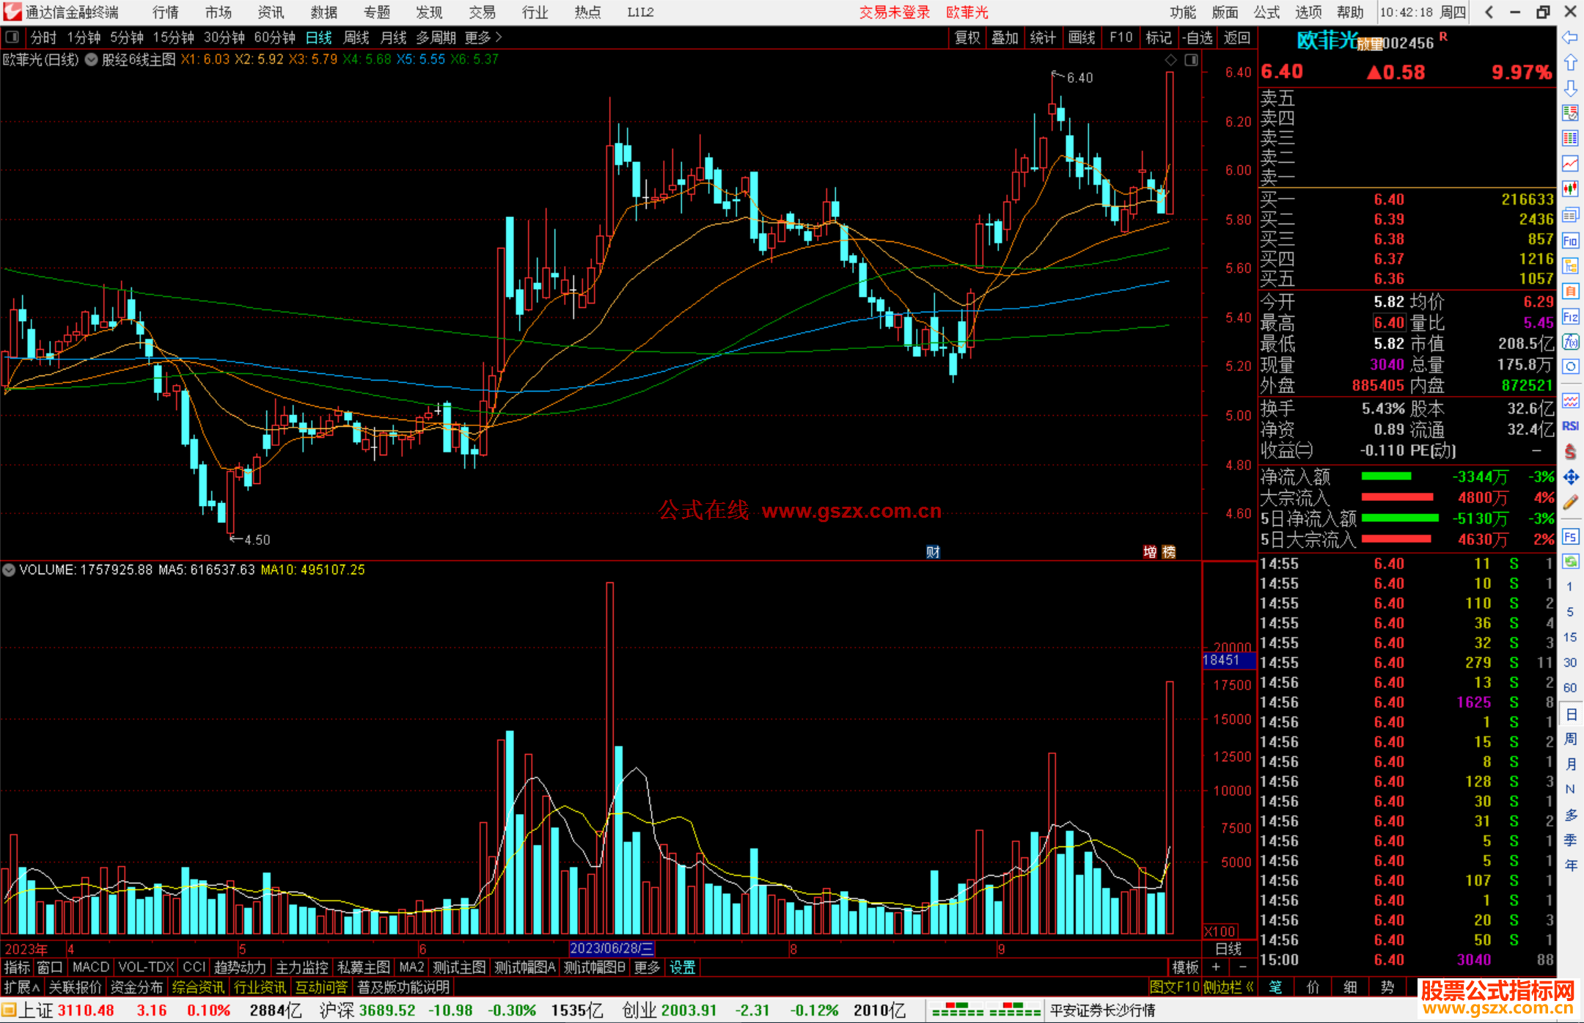Click the minus zoom-out button near 模板
This screenshot has height=1023, width=1584.
1242,968
